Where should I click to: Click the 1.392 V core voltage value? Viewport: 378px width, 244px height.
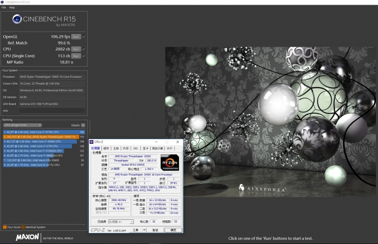pyautogui.click(x=149, y=169)
